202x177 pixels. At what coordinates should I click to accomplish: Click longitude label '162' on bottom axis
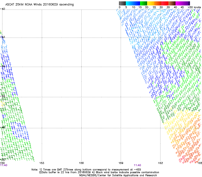161,163
